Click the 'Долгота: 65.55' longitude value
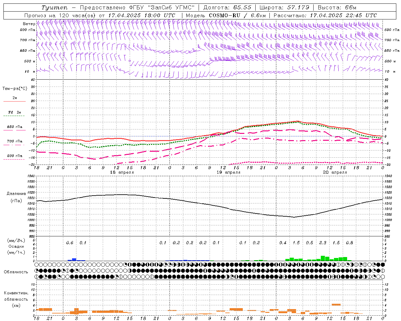This screenshot has height=321, width=401. point(227,8)
